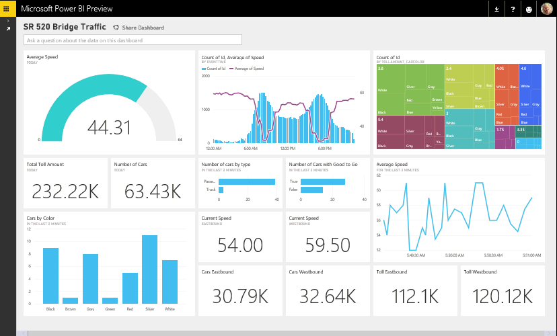This screenshot has height=336, width=557.
Task: Click Share Dashboard
Action: coord(138,28)
